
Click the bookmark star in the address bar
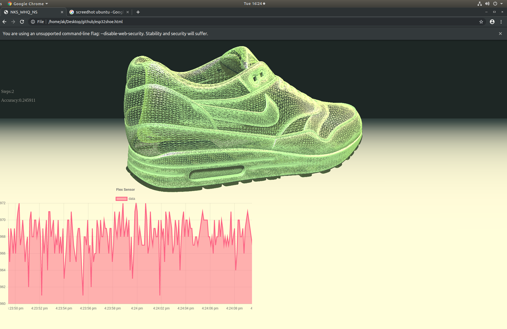click(481, 22)
